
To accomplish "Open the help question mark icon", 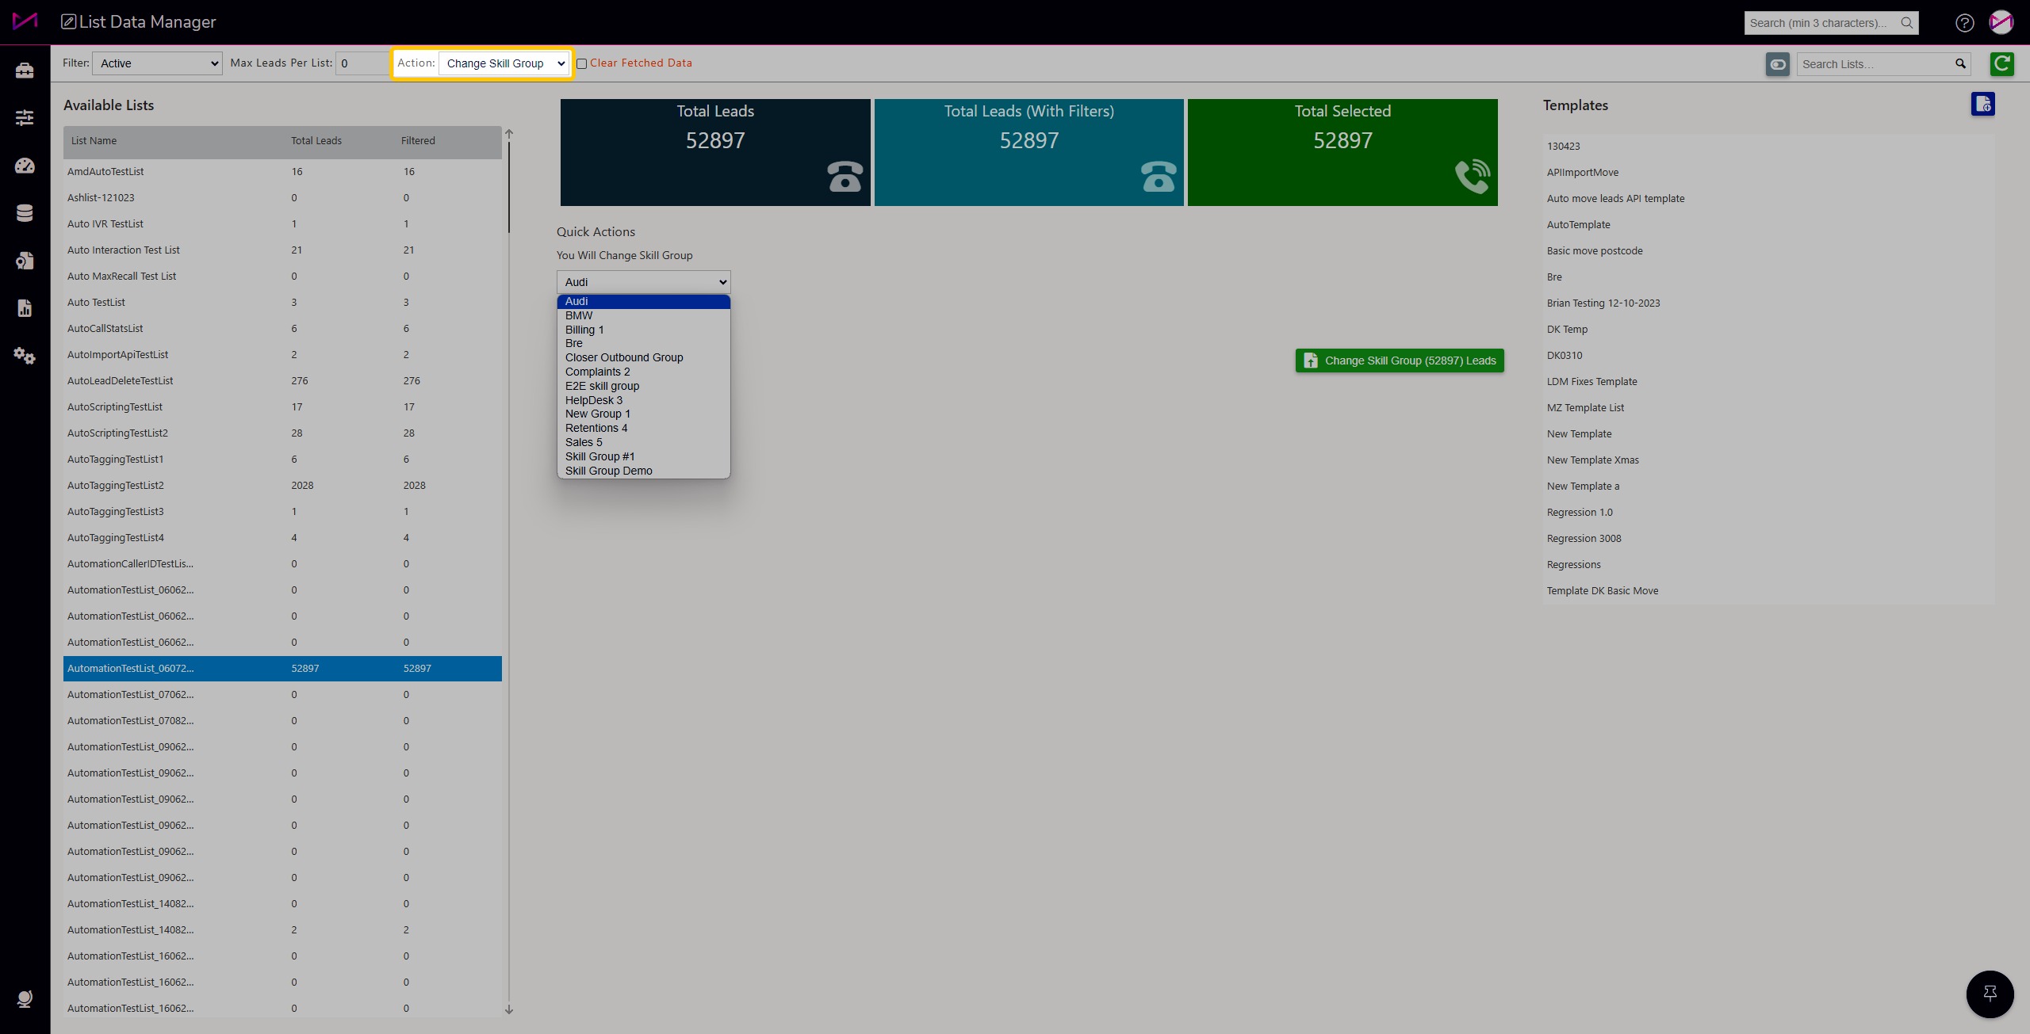I will 1964,23.
